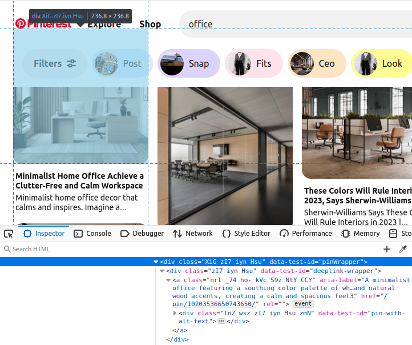Click the Pinterest logo
This screenshot has height=345, width=412.
tap(21, 24)
